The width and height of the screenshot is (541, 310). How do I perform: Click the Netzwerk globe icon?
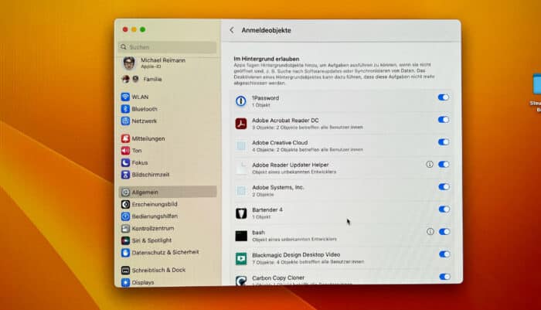[x=125, y=121]
